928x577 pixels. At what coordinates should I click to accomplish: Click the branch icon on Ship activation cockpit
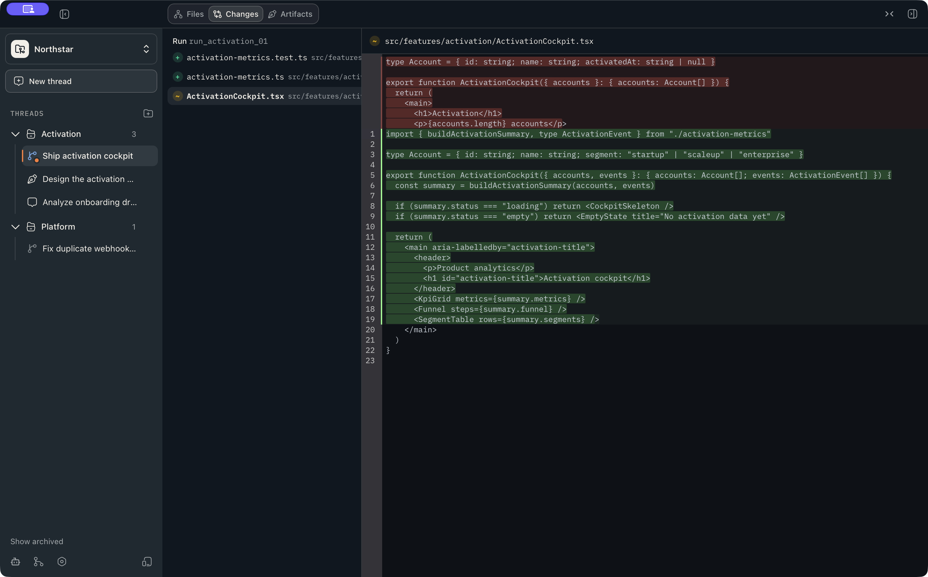pyautogui.click(x=33, y=156)
